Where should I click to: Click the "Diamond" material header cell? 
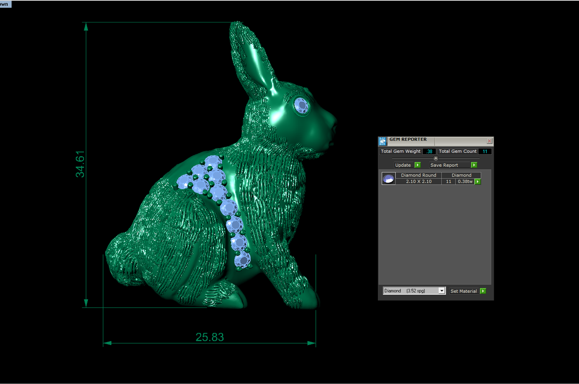pyautogui.click(x=462, y=175)
